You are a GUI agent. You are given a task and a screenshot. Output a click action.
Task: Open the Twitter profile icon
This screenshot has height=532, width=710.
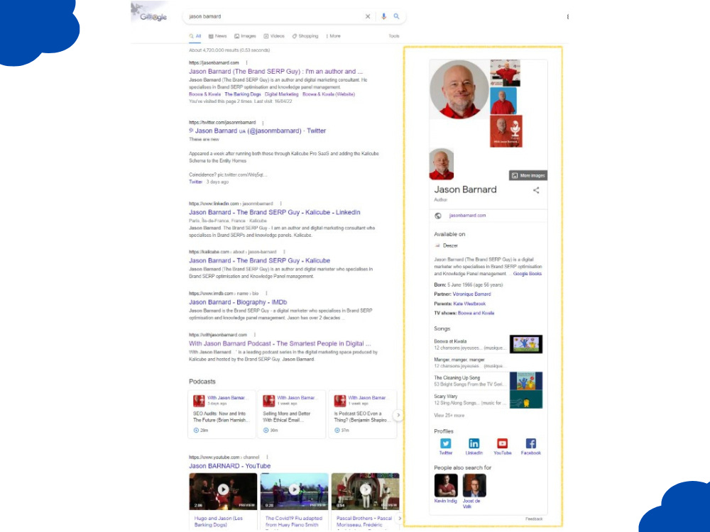click(446, 443)
